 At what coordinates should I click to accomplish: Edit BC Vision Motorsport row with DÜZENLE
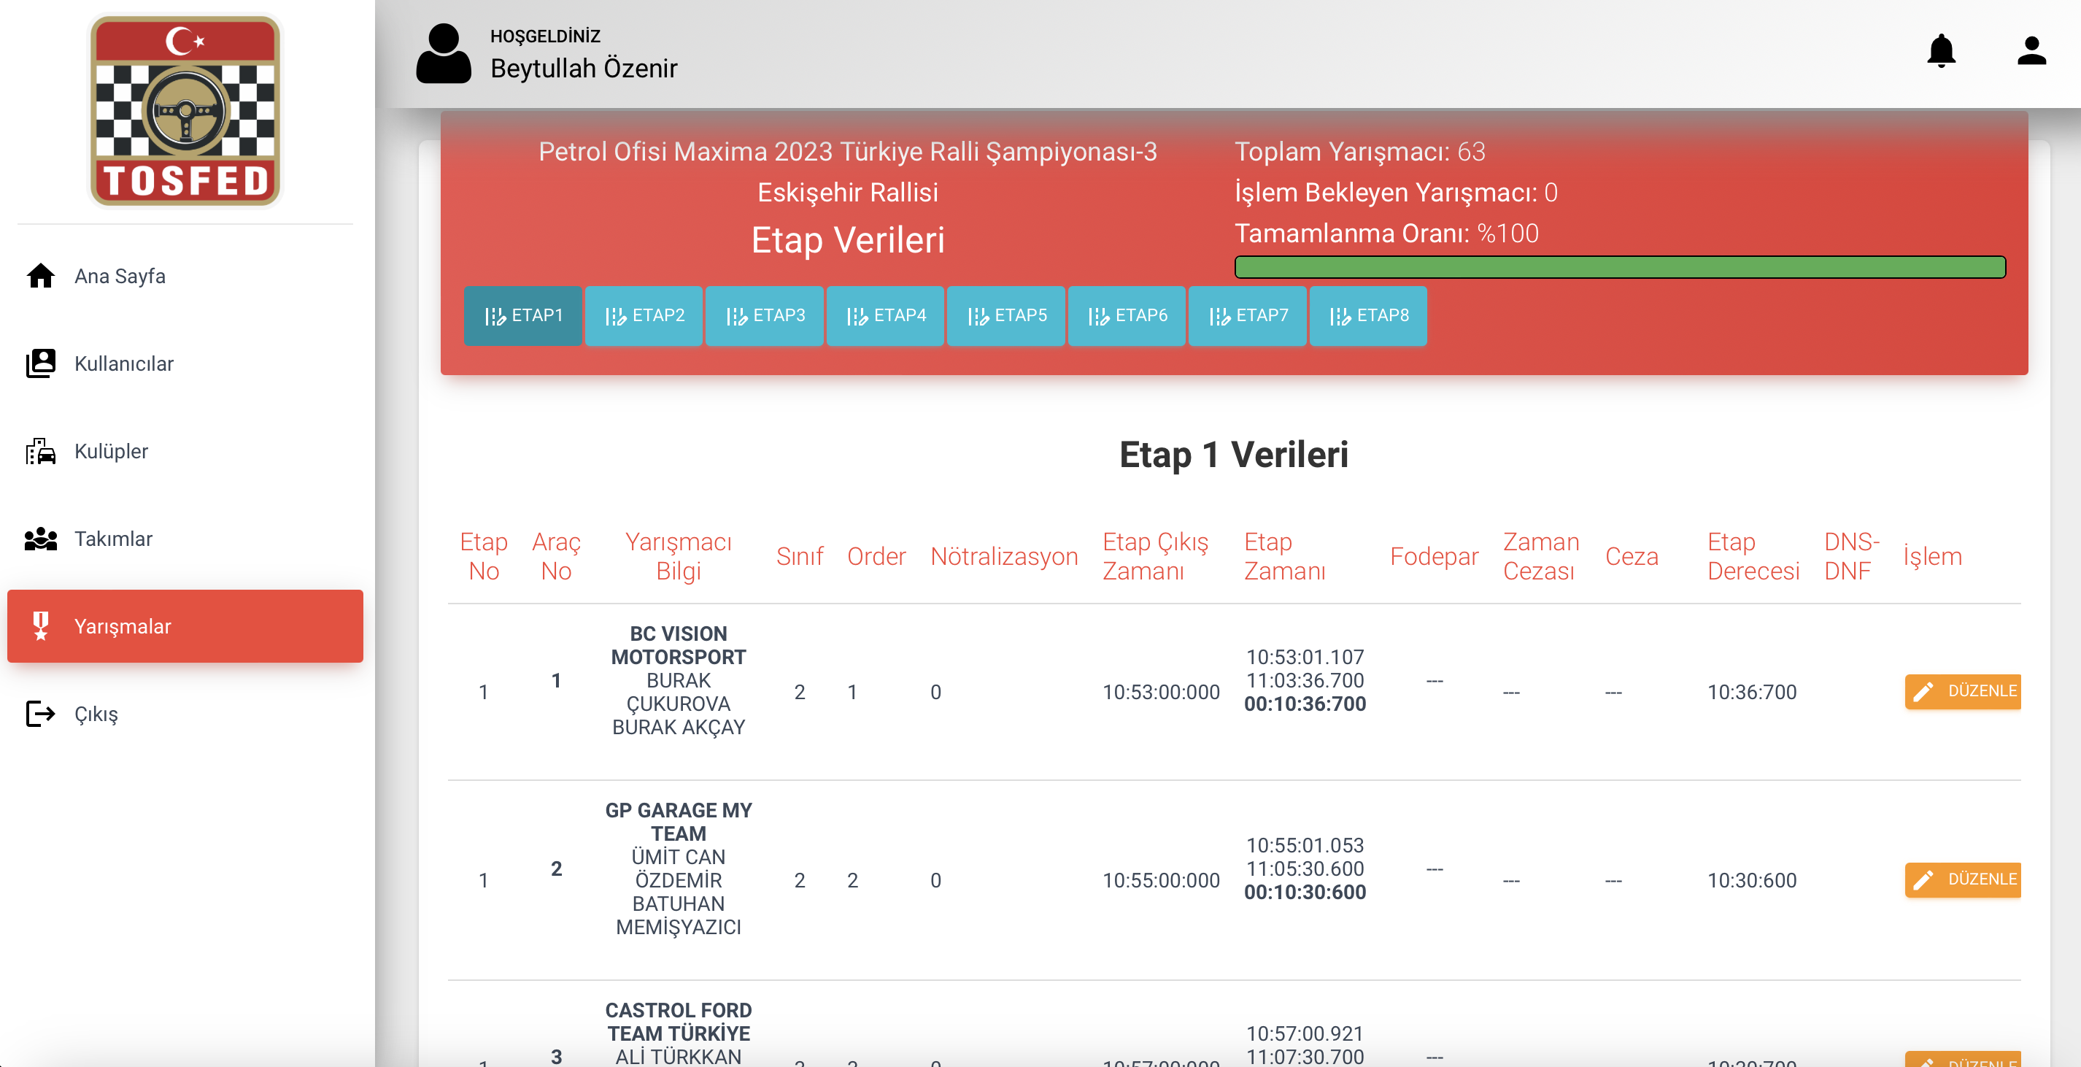pos(1963,691)
